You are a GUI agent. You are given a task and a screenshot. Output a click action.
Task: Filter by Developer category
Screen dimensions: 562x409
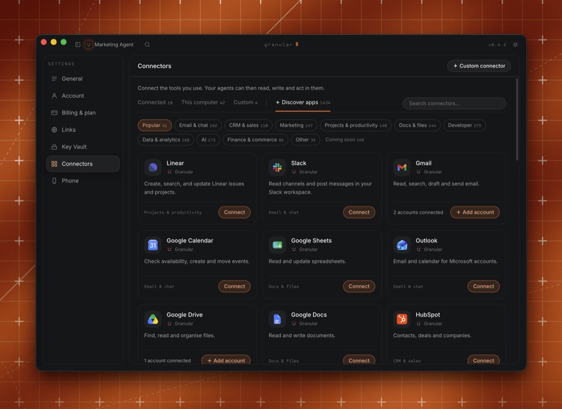(465, 125)
